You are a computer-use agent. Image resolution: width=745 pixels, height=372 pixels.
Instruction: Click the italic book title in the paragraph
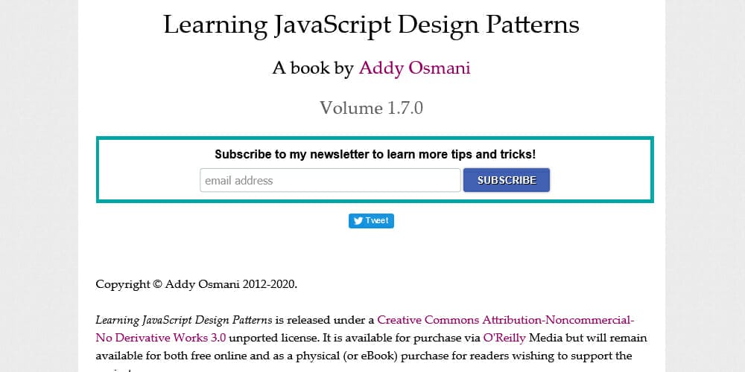[183, 320]
